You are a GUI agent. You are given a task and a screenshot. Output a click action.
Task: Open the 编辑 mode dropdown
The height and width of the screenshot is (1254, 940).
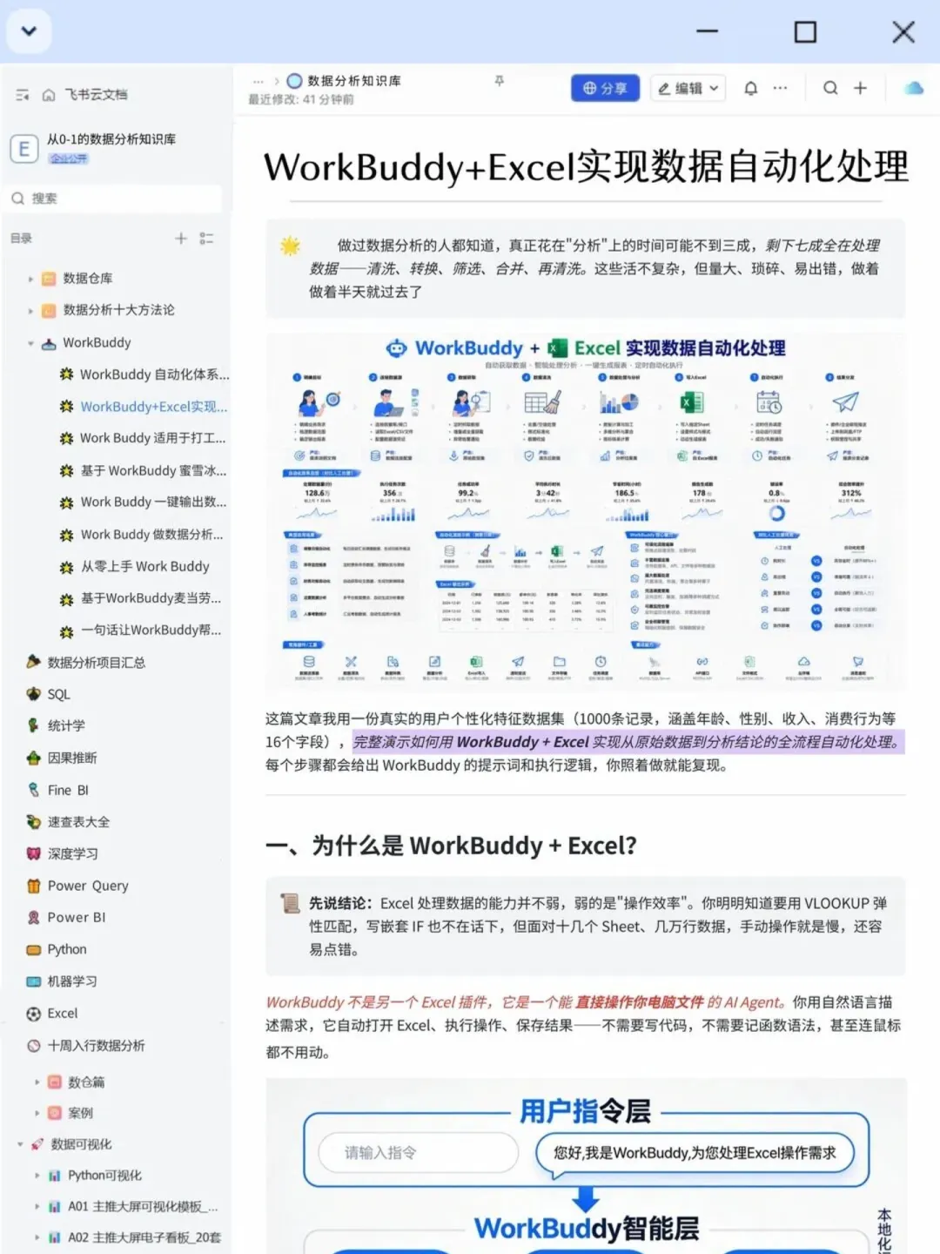(x=688, y=88)
